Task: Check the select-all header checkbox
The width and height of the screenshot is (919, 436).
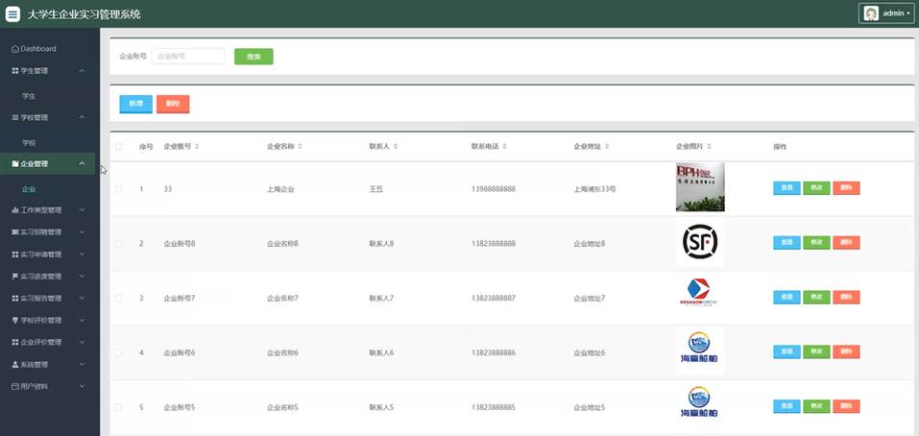Action: [119, 147]
